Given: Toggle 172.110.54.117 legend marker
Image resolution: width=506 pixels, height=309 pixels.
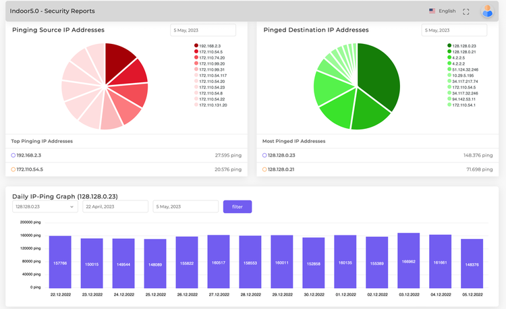Looking at the screenshot, I should coord(196,75).
